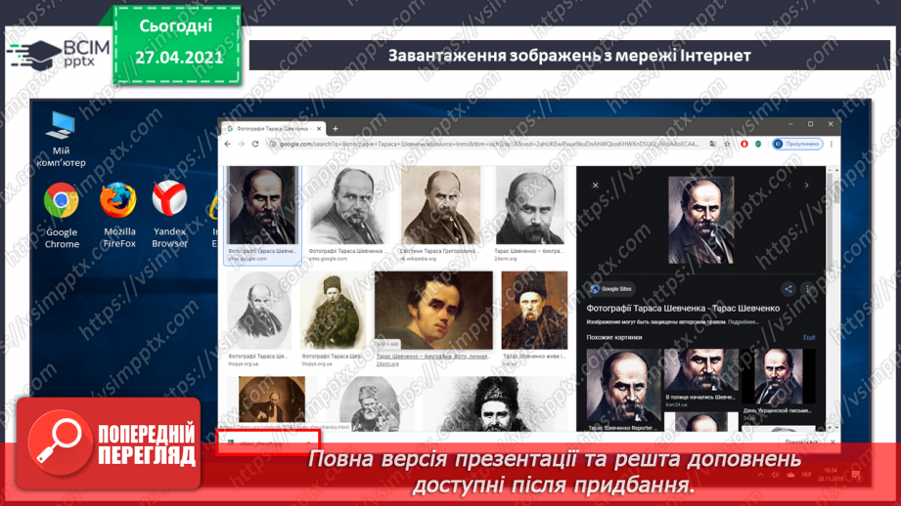Screen dimensions: 901x506
Task: Open the Yandex Browser desktop shortcut
Action: click(x=169, y=214)
